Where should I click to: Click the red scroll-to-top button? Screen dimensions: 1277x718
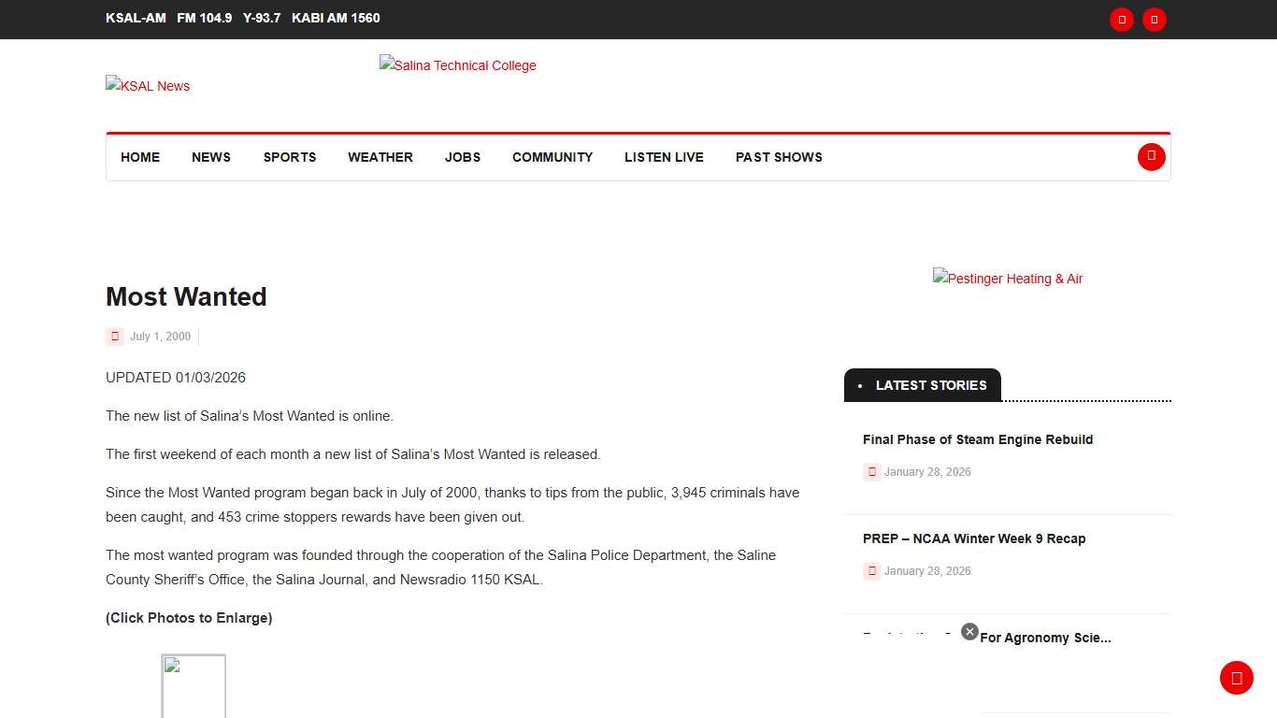click(1236, 678)
